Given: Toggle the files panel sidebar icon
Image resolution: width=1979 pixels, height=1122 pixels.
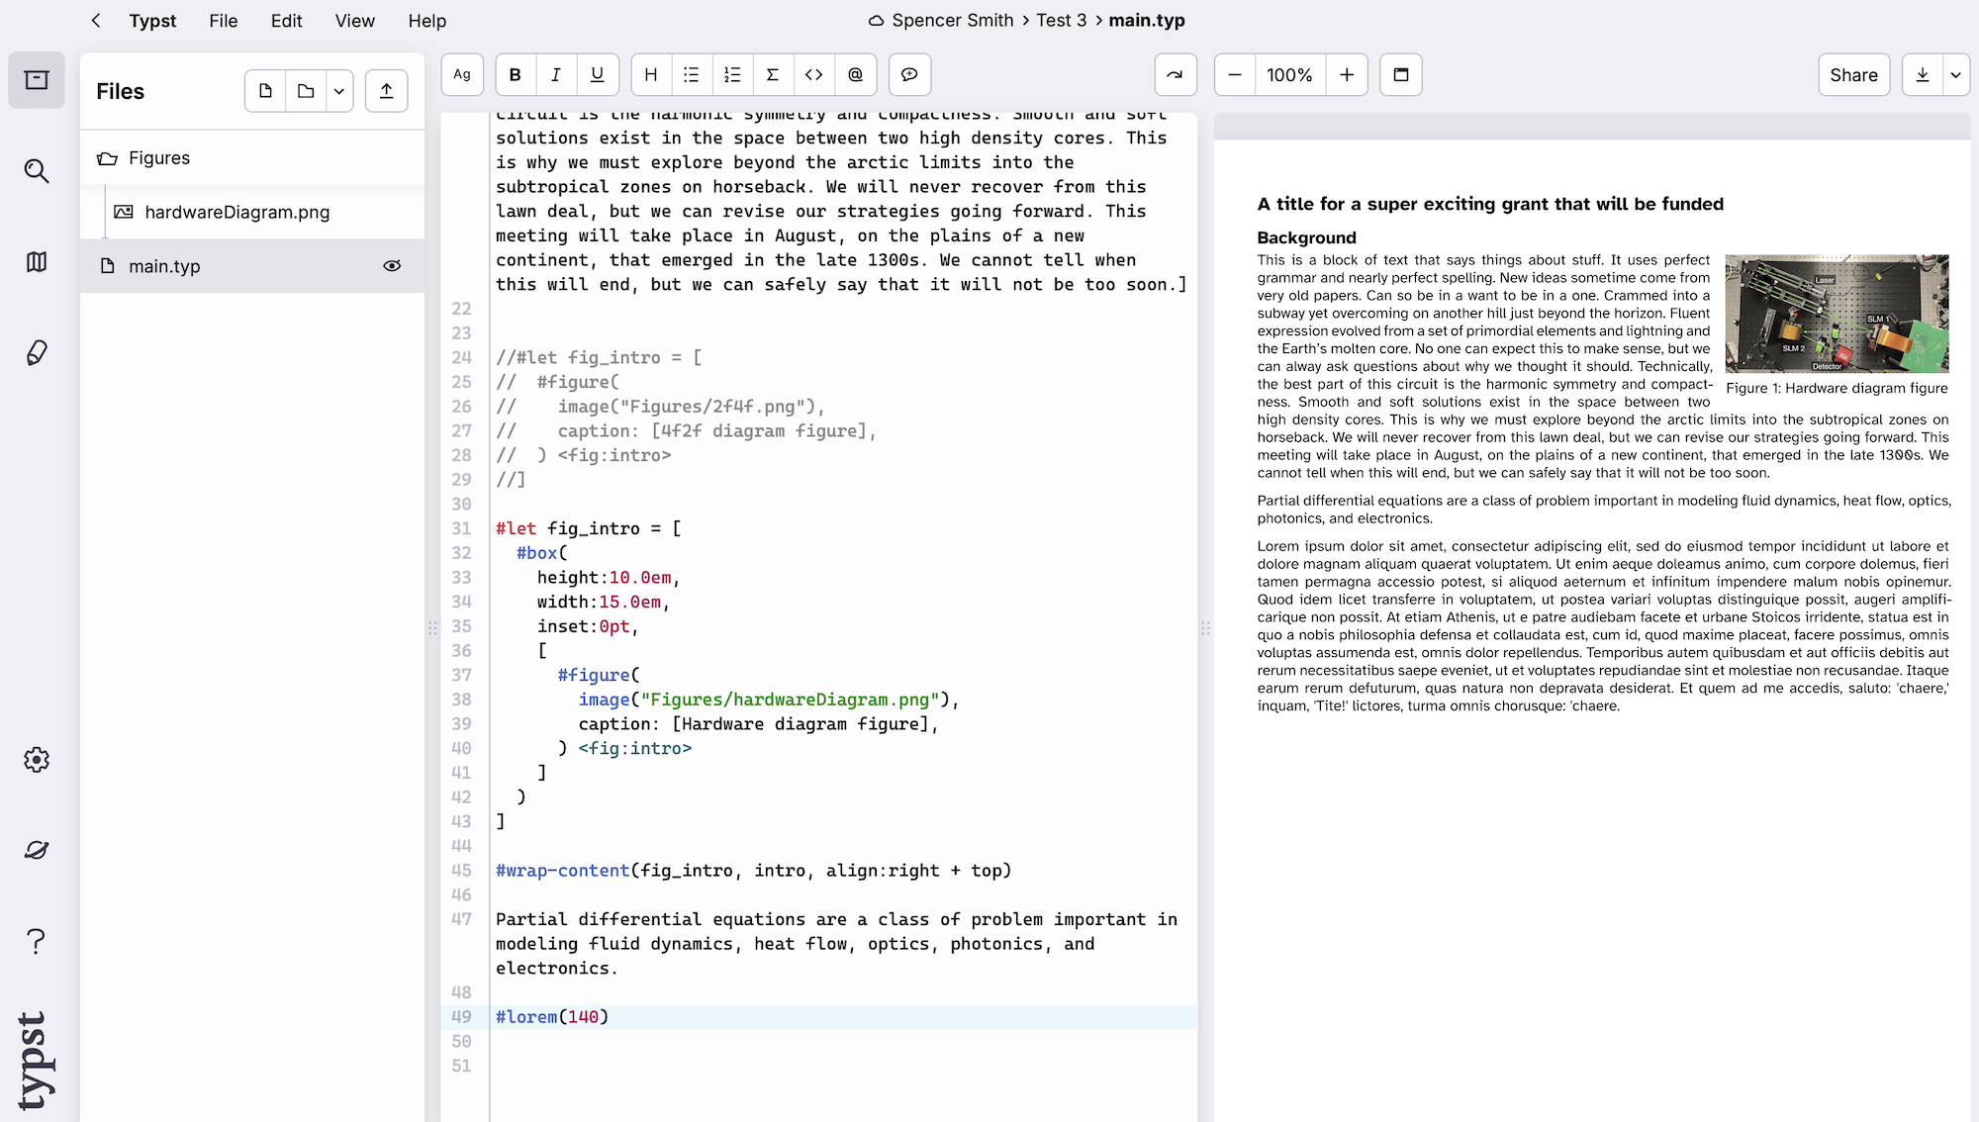Looking at the screenshot, I should pos(37,80).
